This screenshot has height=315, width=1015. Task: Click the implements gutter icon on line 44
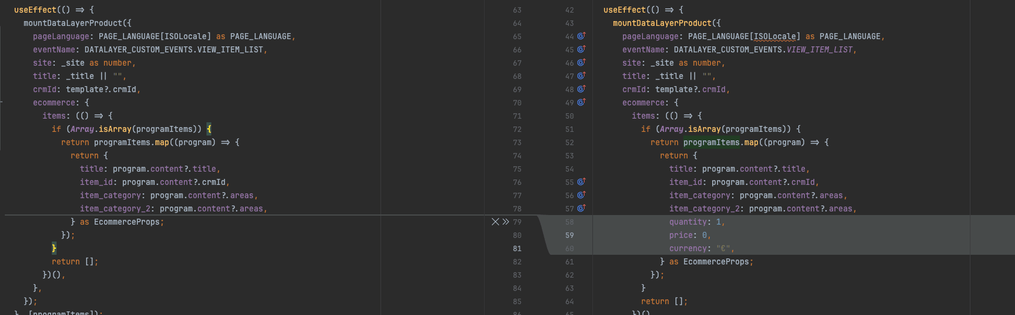tap(581, 36)
